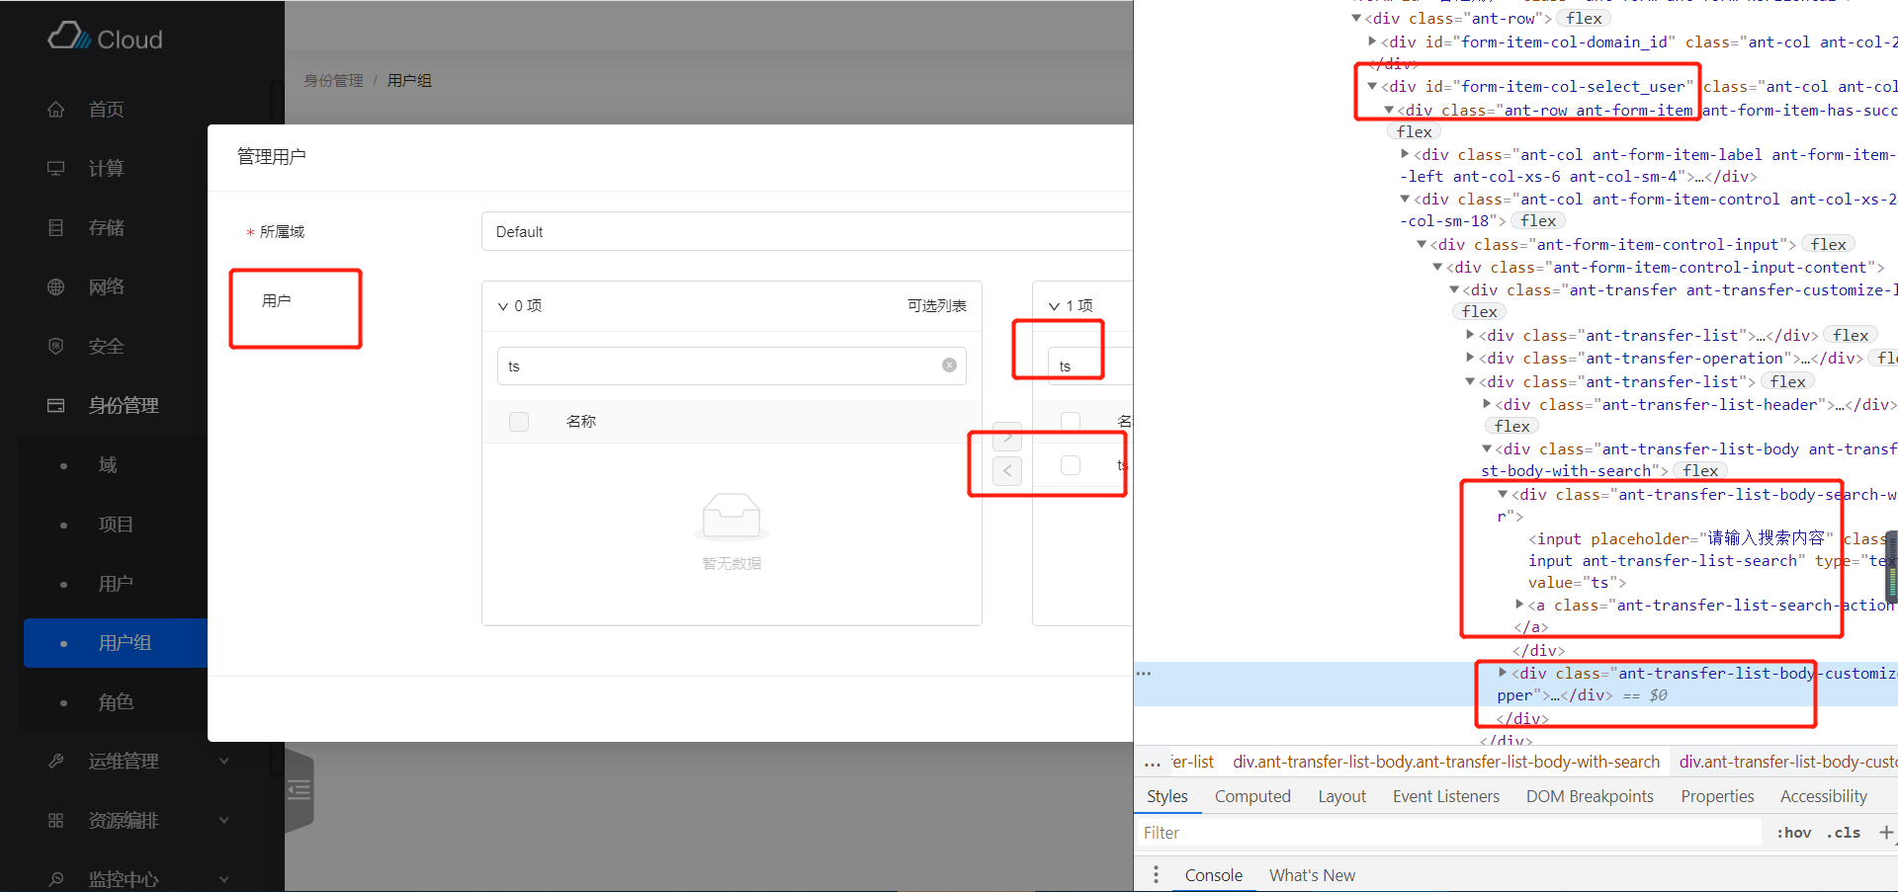Click the sidebar collapse icon at bottom
The image size is (1898, 892).
pos(299,790)
